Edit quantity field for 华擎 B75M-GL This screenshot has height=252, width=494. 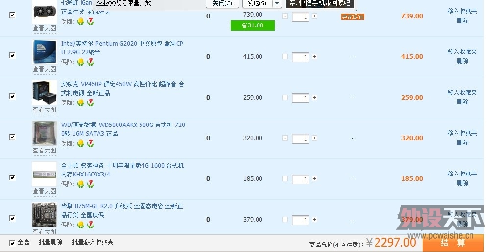[x=301, y=220]
